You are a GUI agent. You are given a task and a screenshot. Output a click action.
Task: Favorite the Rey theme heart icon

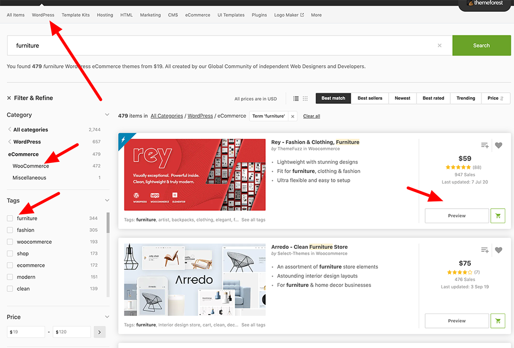tap(499, 145)
